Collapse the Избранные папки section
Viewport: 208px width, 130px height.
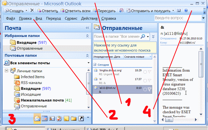[87, 36]
